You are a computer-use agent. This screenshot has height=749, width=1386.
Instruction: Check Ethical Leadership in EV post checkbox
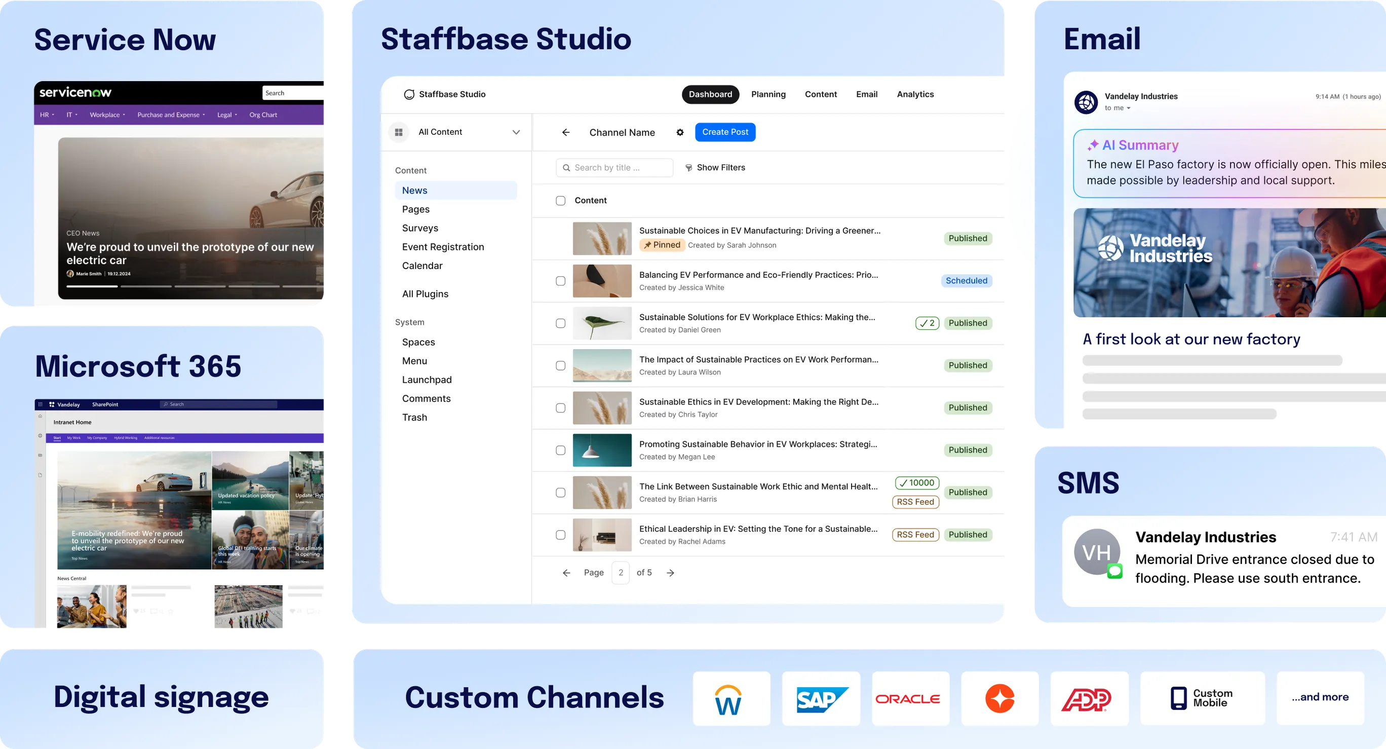pos(561,535)
